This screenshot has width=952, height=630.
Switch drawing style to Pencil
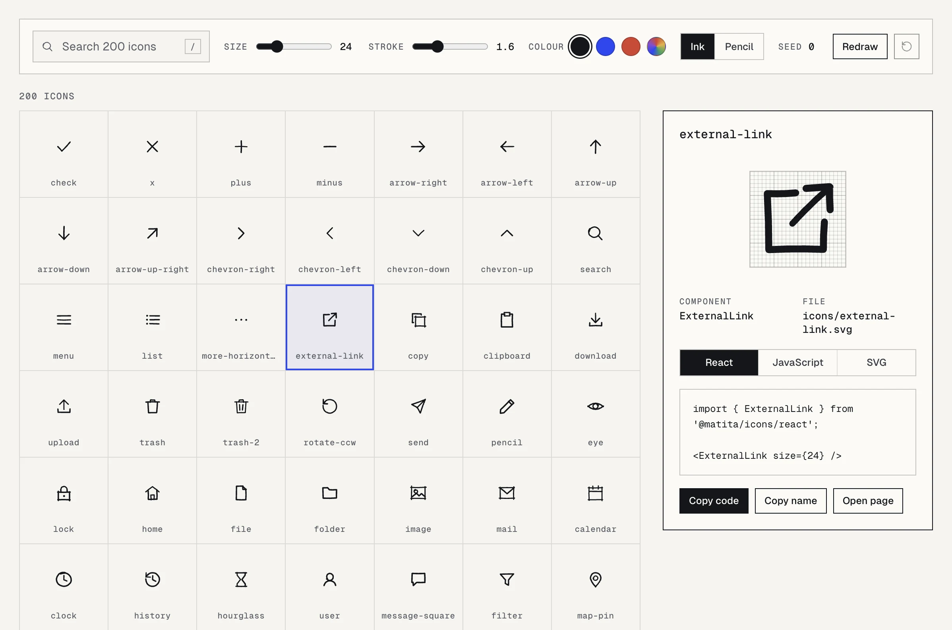coord(739,46)
